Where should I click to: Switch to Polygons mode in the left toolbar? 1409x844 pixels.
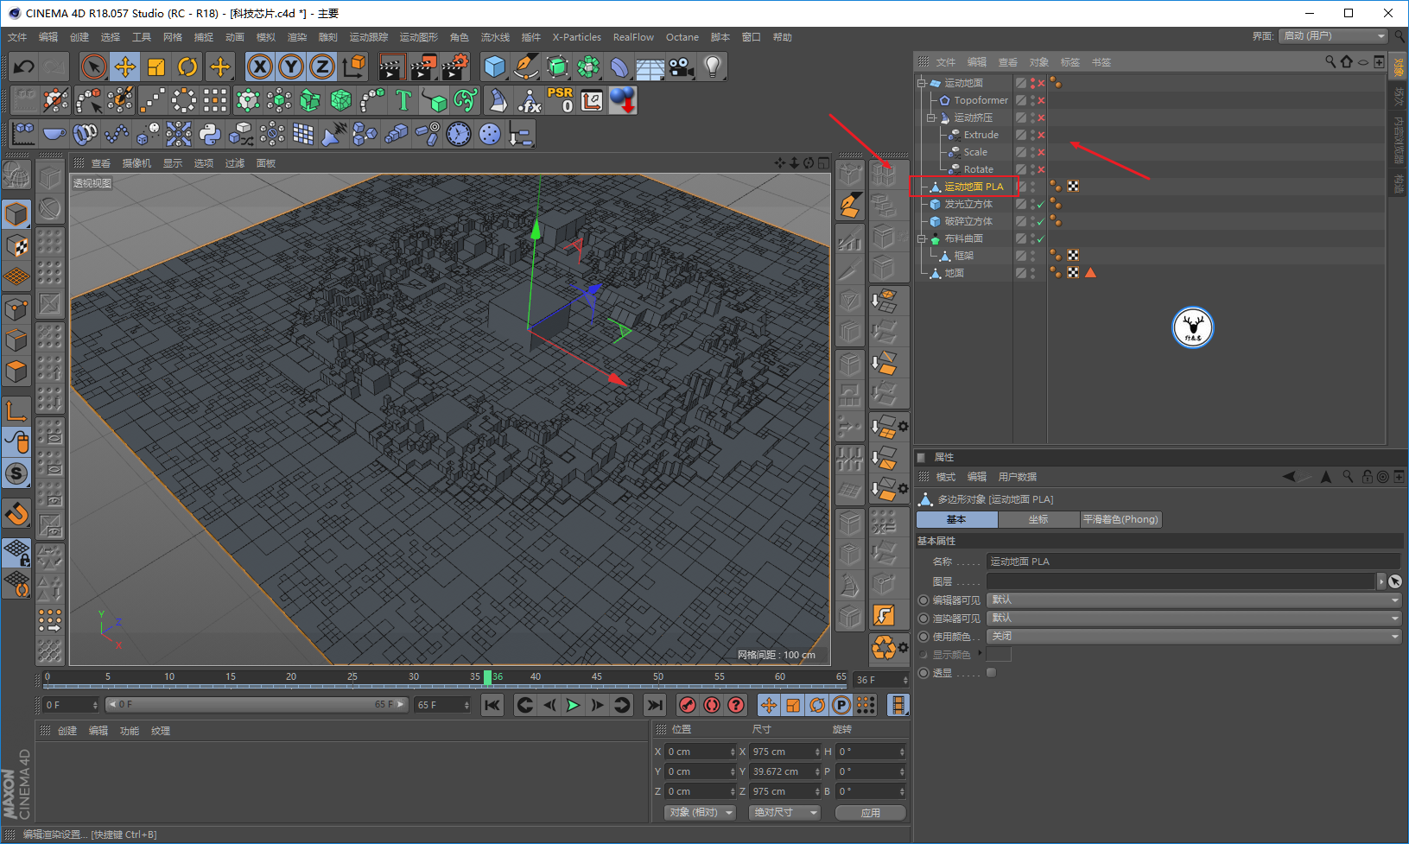pos(16,371)
